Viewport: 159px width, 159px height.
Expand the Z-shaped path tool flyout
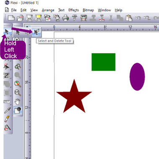tap(7, 76)
